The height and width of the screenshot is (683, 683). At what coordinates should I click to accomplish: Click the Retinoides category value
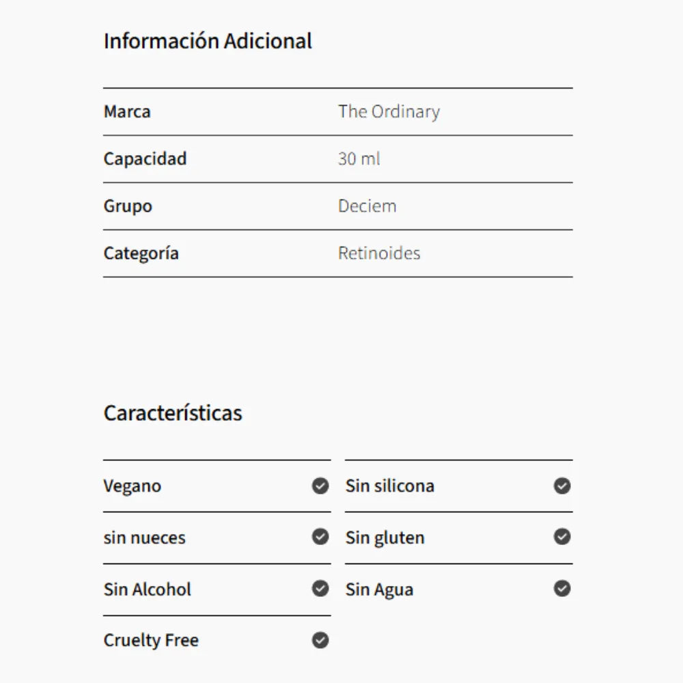(x=379, y=253)
